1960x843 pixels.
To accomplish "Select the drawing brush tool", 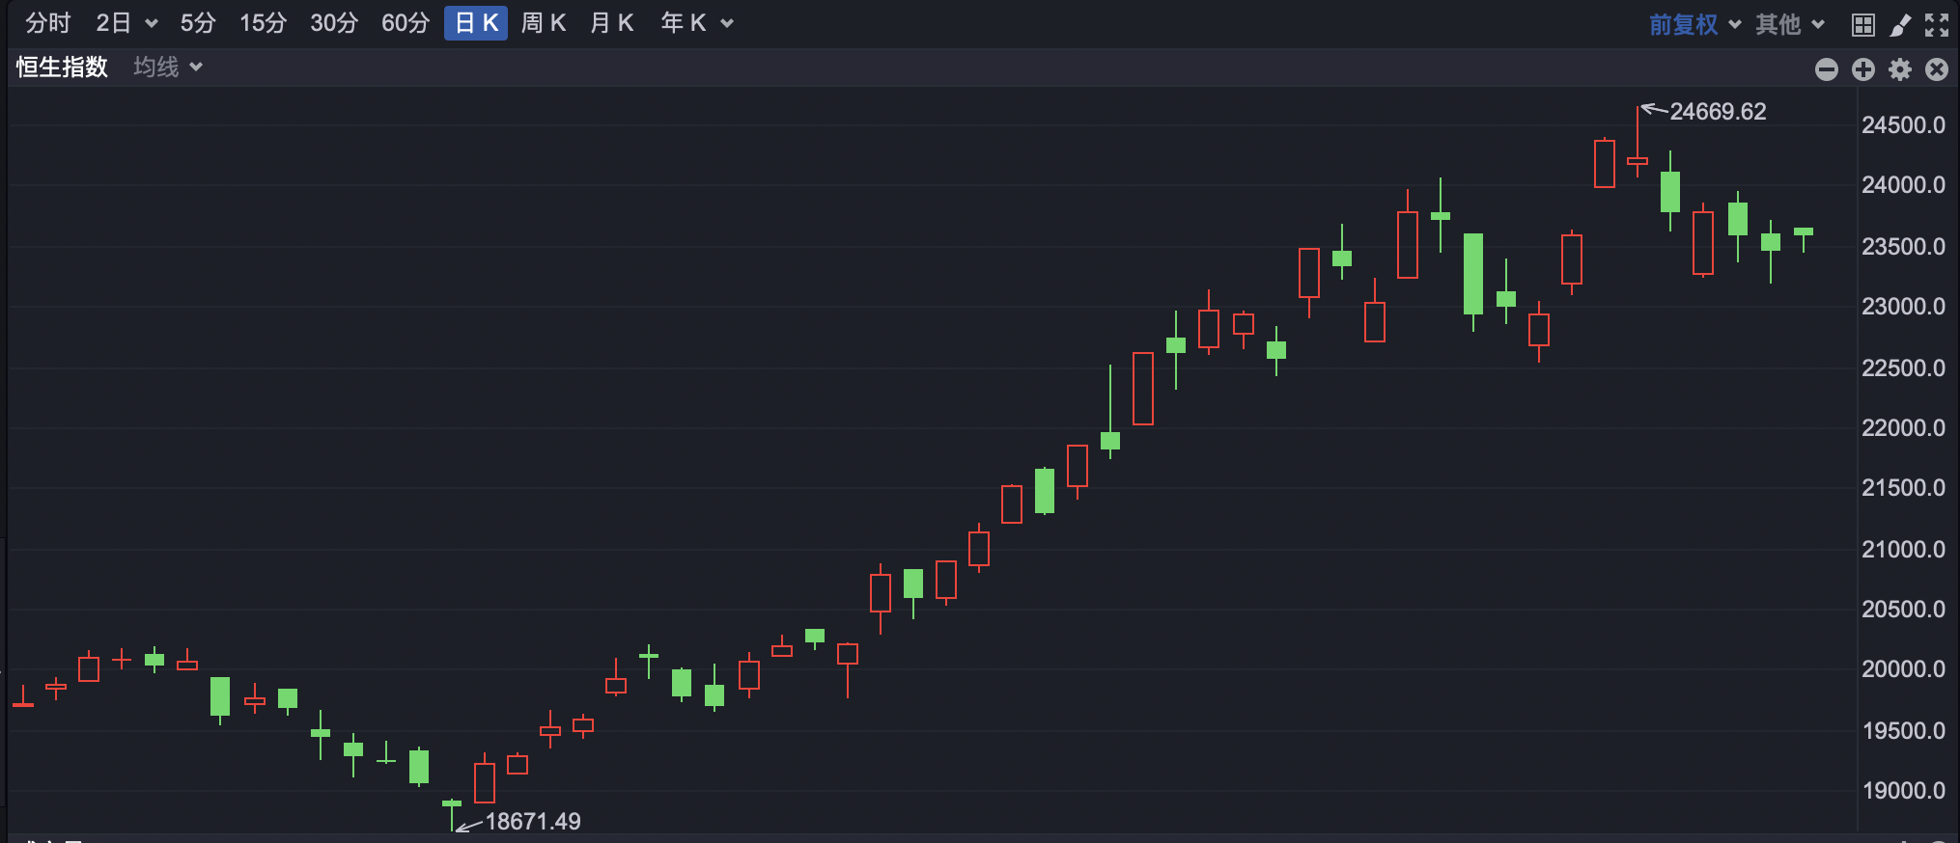I will [x=1900, y=25].
